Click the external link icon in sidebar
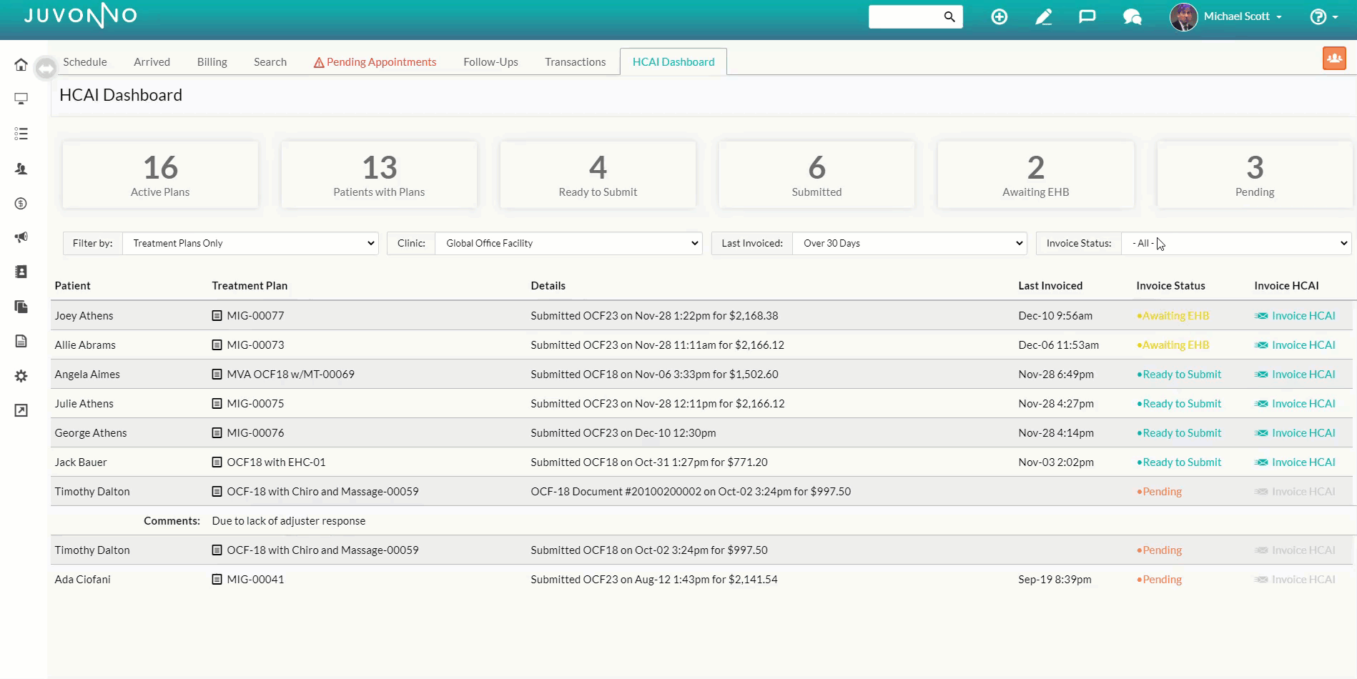The width and height of the screenshot is (1357, 679). click(x=21, y=410)
